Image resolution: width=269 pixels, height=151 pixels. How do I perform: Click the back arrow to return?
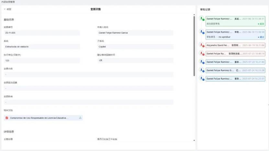click(5, 9)
